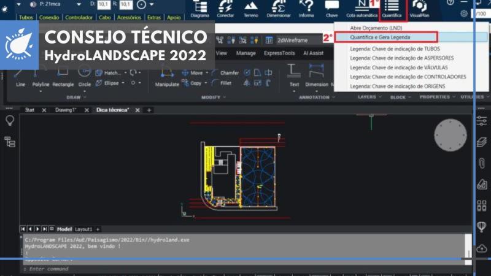Screen dimensions: 491x276
Task: Open the sliders Properties panel icon
Action: (482, 121)
